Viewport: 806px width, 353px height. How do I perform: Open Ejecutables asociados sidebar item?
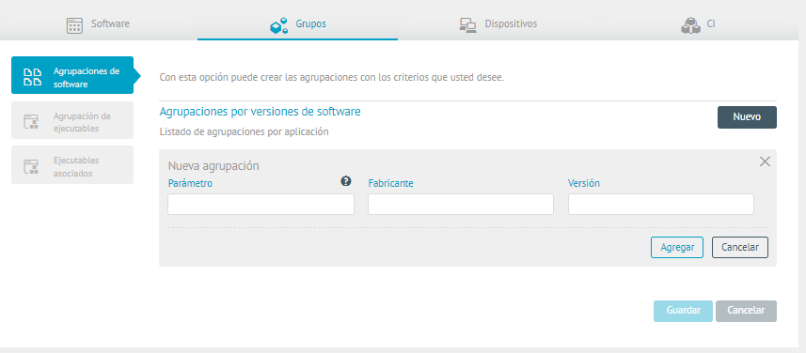click(72, 164)
